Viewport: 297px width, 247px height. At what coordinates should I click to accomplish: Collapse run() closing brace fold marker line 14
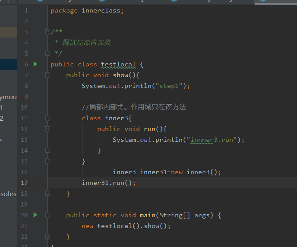[47, 150]
